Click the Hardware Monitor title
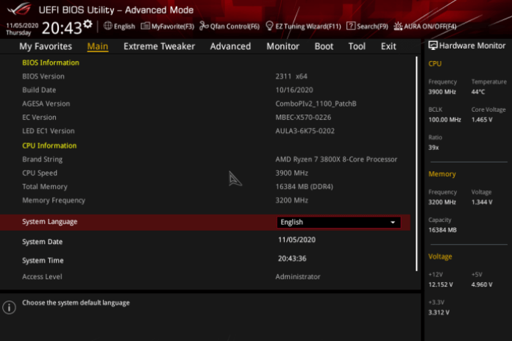Viewport: 512px width, 341px height. click(x=472, y=46)
